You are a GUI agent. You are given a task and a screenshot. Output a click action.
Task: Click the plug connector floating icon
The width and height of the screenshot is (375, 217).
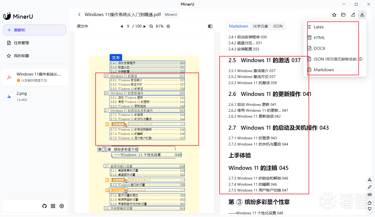[370, 187]
